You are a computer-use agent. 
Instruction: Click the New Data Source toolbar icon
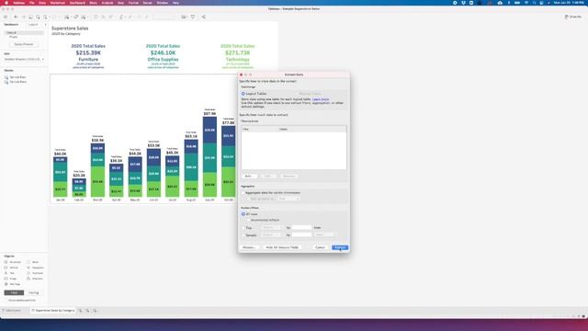[38, 17]
